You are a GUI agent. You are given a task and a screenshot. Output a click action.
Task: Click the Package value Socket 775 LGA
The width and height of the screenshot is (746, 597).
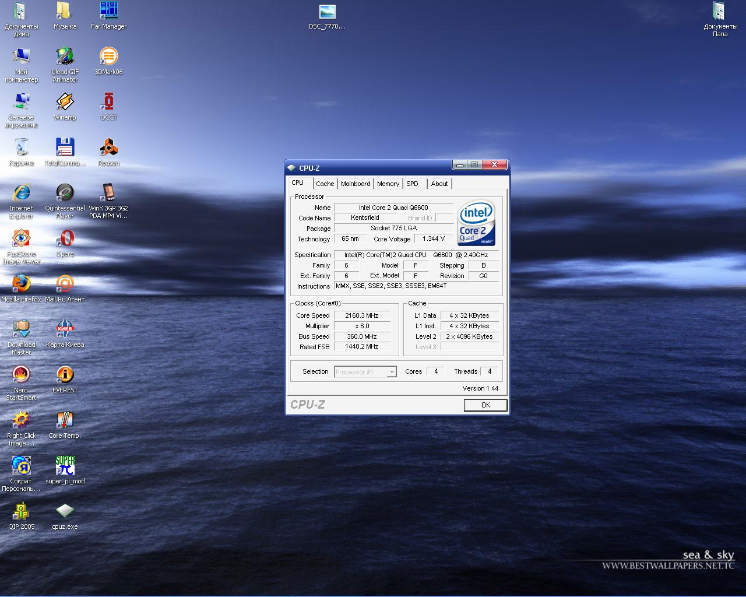click(x=393, y=229)
